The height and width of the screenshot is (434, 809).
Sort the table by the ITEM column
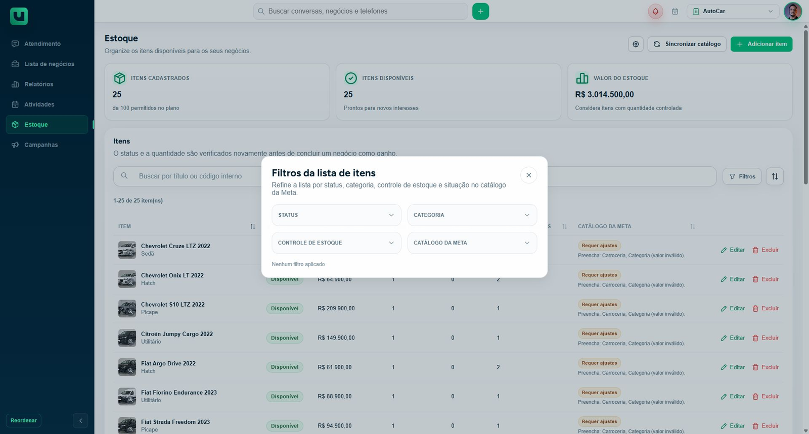(x=253, y=226)
